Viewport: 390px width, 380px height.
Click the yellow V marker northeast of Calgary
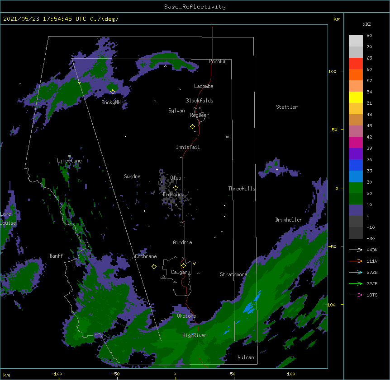194,264
